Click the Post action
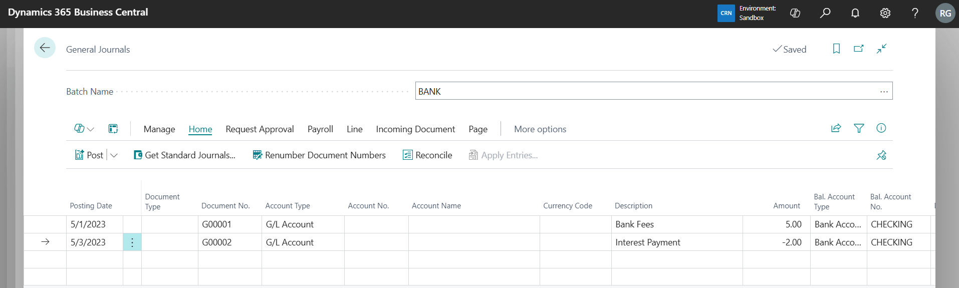This screenshot has height=288, width=959. tap(89, 155)
